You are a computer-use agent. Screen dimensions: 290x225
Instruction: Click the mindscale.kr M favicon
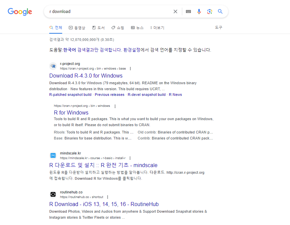coord(53,155)
